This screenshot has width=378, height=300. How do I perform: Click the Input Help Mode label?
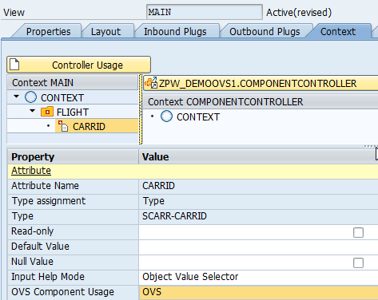48,277
